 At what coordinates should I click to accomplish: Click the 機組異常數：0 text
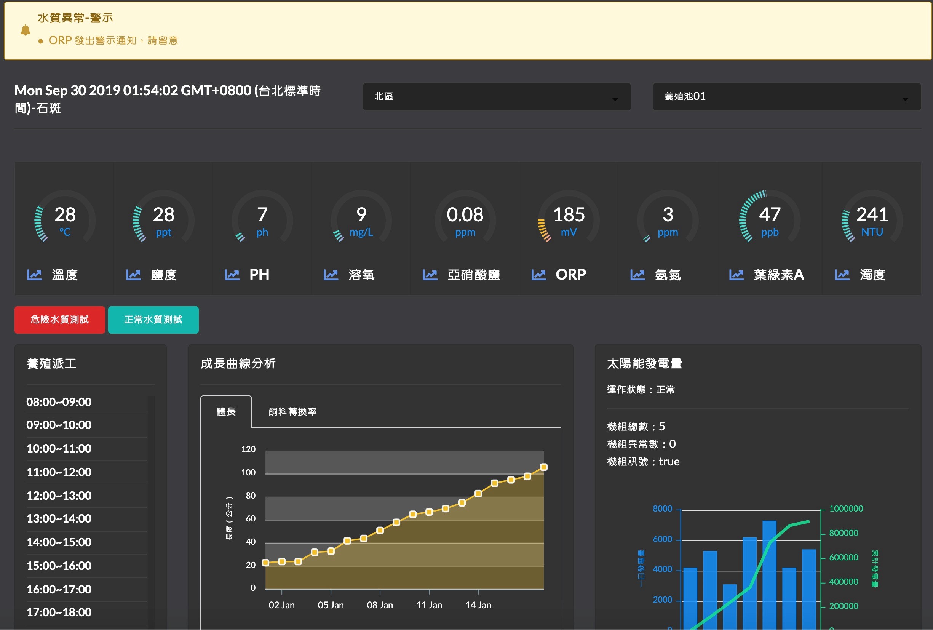click(x=641, y=444)
